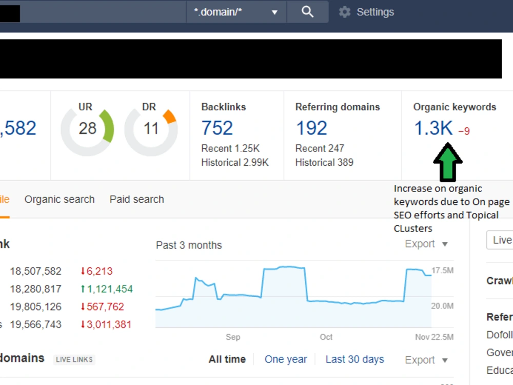Click the 19,805,126 rank value
The width and height of the screenshot is (513, 385).
pos(36,307)
